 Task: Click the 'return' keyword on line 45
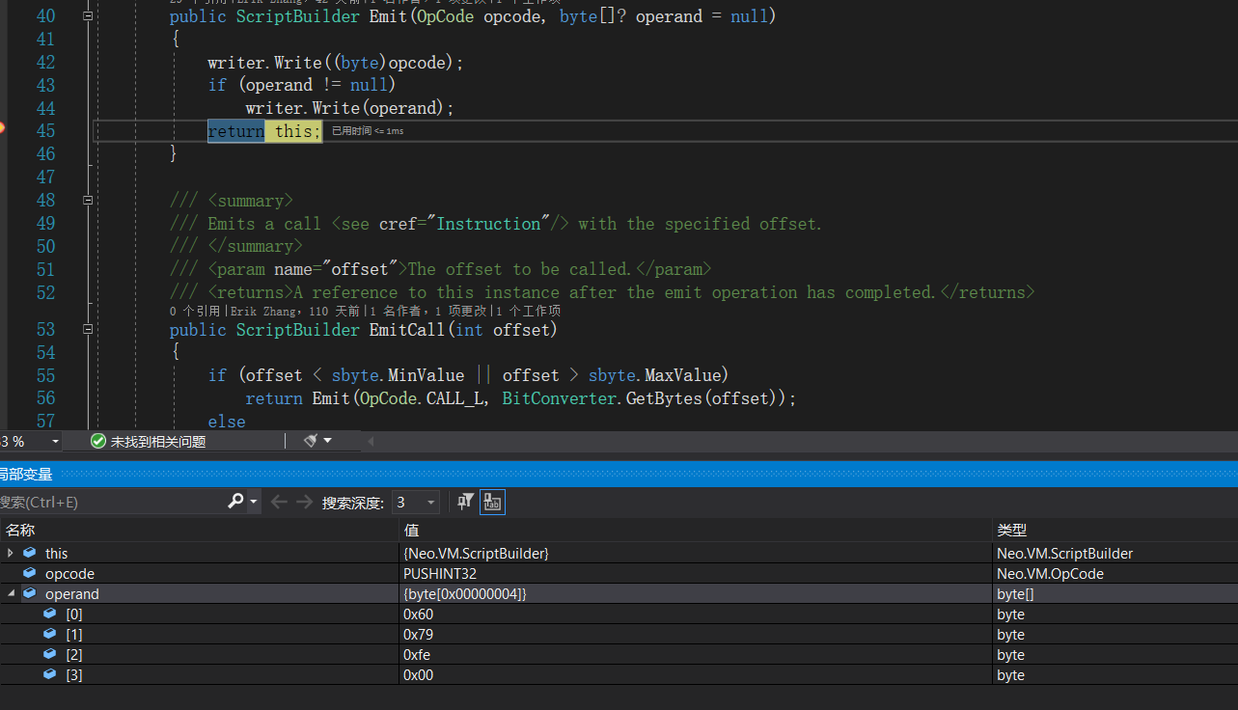[236, 131]
